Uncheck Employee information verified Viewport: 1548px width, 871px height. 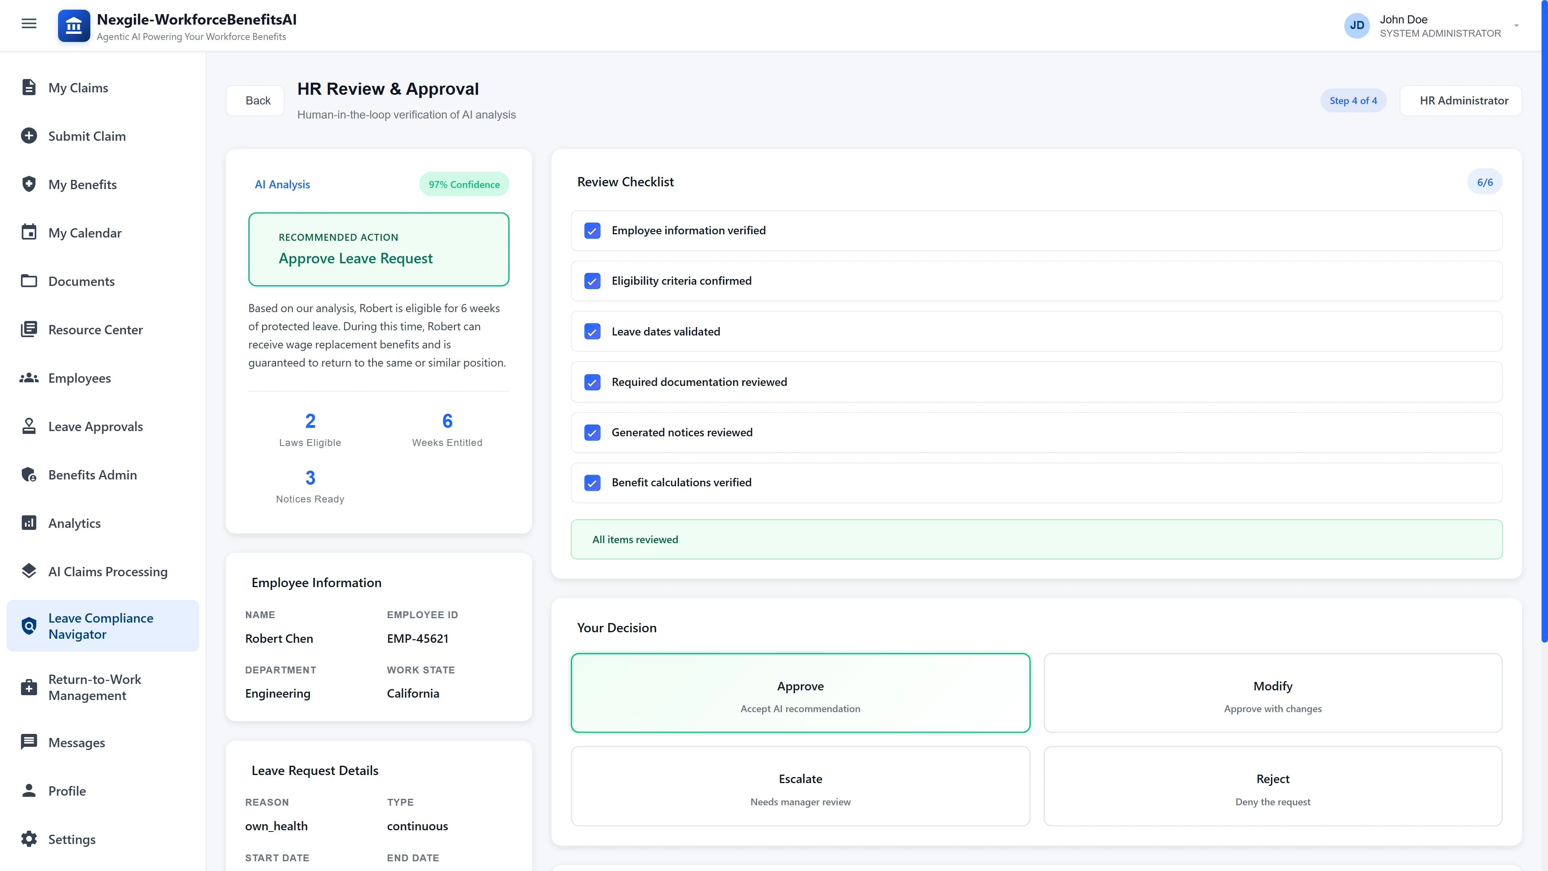pyautogui.click(x=593, y=231)
